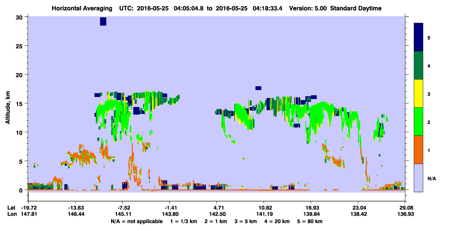This screenshot has width=450, height=231.
Task: Click the end time '04:18:33.4' in the title
Action: point(268,8)
